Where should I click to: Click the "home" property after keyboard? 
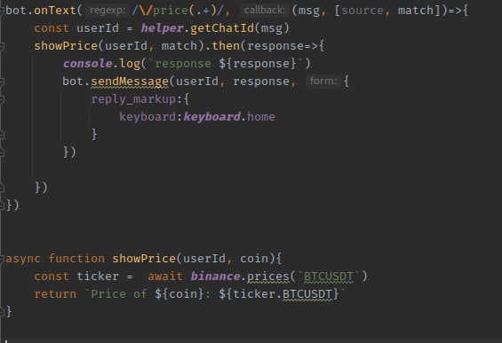pyautogui.click(x=261, y=117)
